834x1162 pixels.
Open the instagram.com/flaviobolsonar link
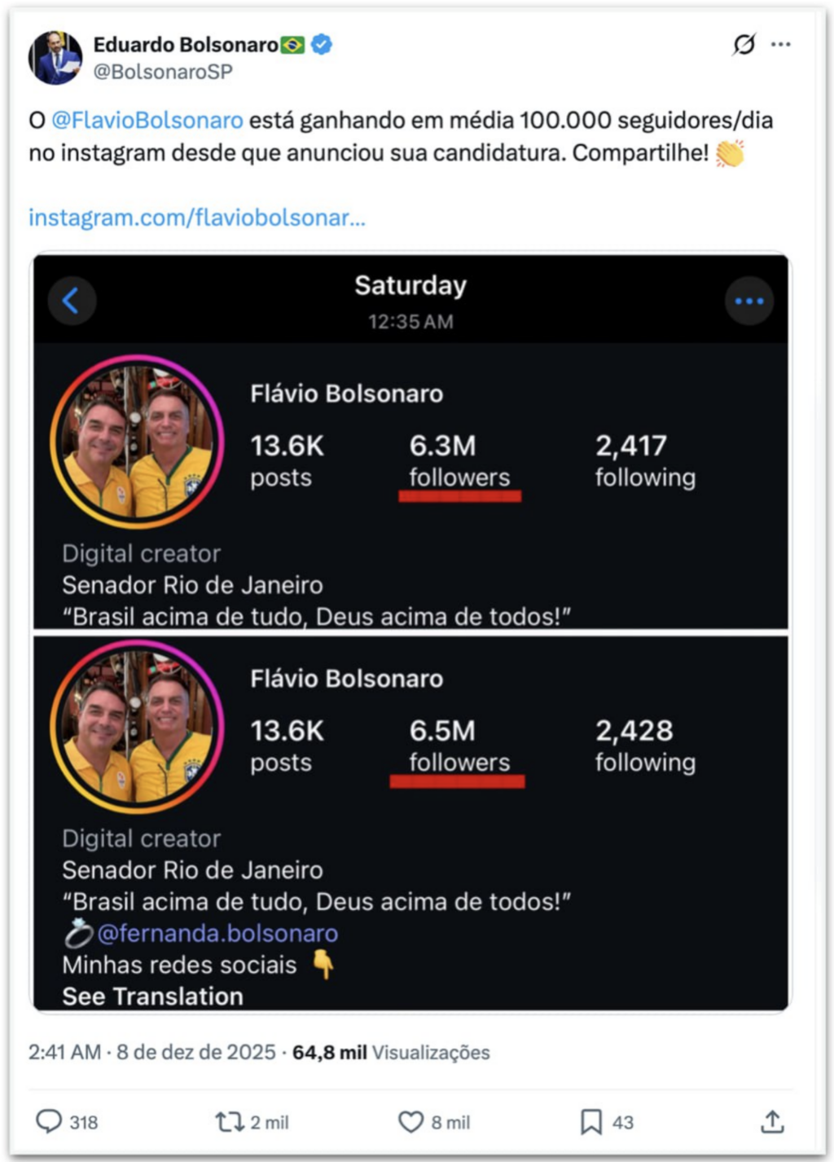coord(197,218)
